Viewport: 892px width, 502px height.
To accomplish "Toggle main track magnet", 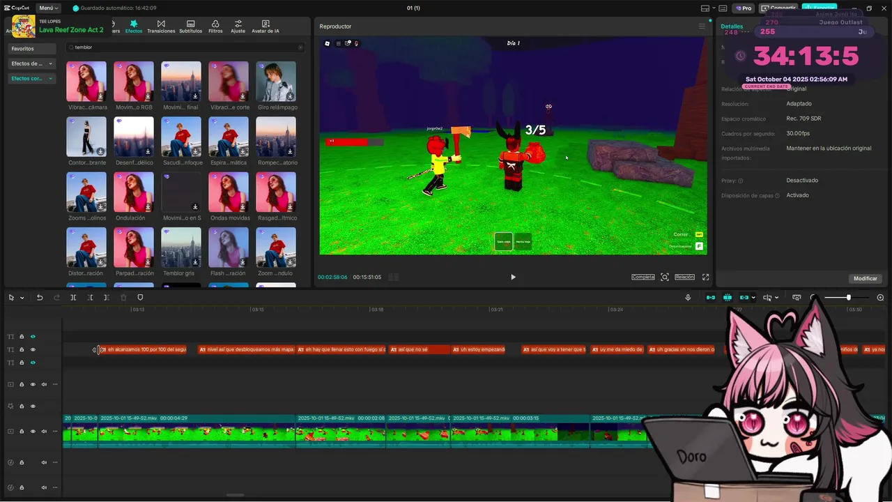I will coord(711,298).
